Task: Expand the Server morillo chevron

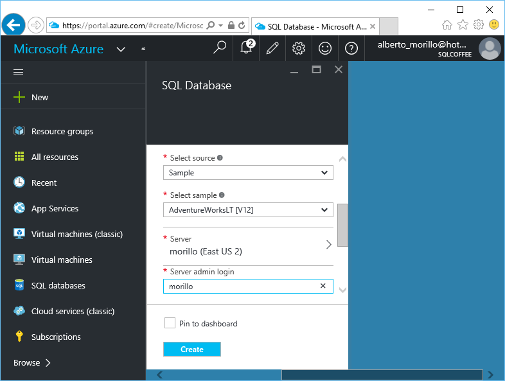Action: [x=328, y=245]
